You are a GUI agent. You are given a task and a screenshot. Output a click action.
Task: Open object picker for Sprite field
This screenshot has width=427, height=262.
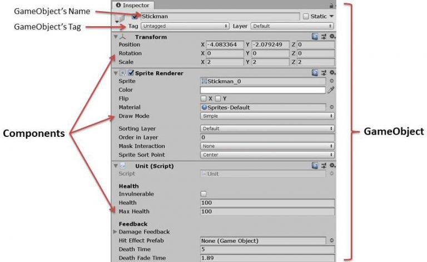(x=331, y=81)
